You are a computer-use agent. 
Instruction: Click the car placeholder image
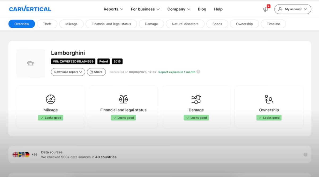click(x=31, y=63)
